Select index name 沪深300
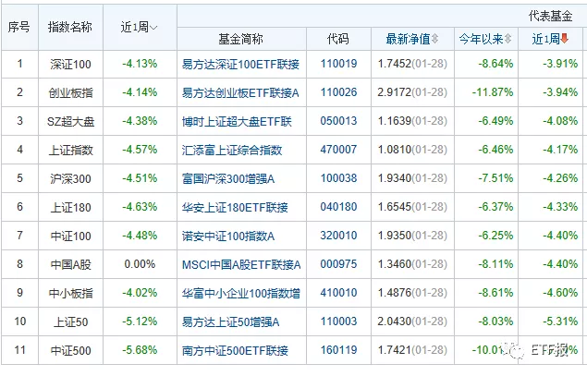This screenshot has width=587, height=376. [x=70, y=178]
